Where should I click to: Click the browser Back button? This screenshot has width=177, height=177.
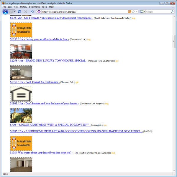(x=5, y=12)
